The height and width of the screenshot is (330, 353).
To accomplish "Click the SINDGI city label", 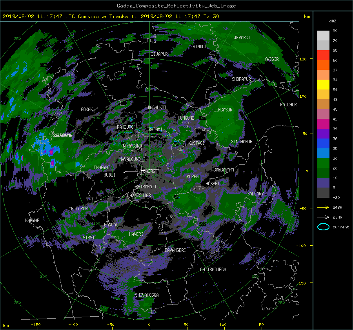I will (200, 47).
